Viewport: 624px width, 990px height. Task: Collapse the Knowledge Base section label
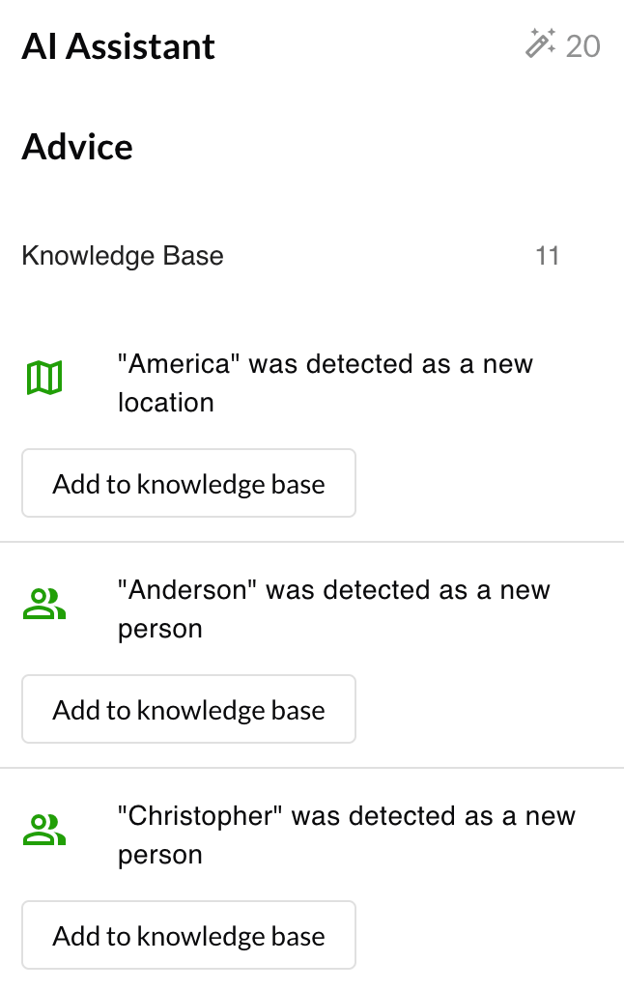pyautogui.click(x=123, y=256)
